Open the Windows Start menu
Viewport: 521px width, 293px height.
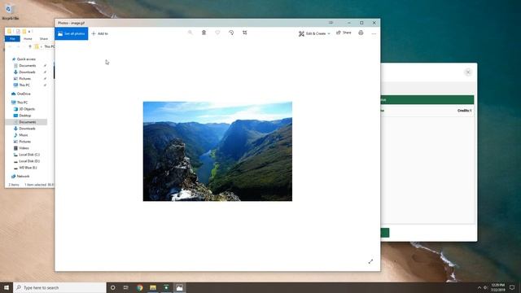[7, 287]
